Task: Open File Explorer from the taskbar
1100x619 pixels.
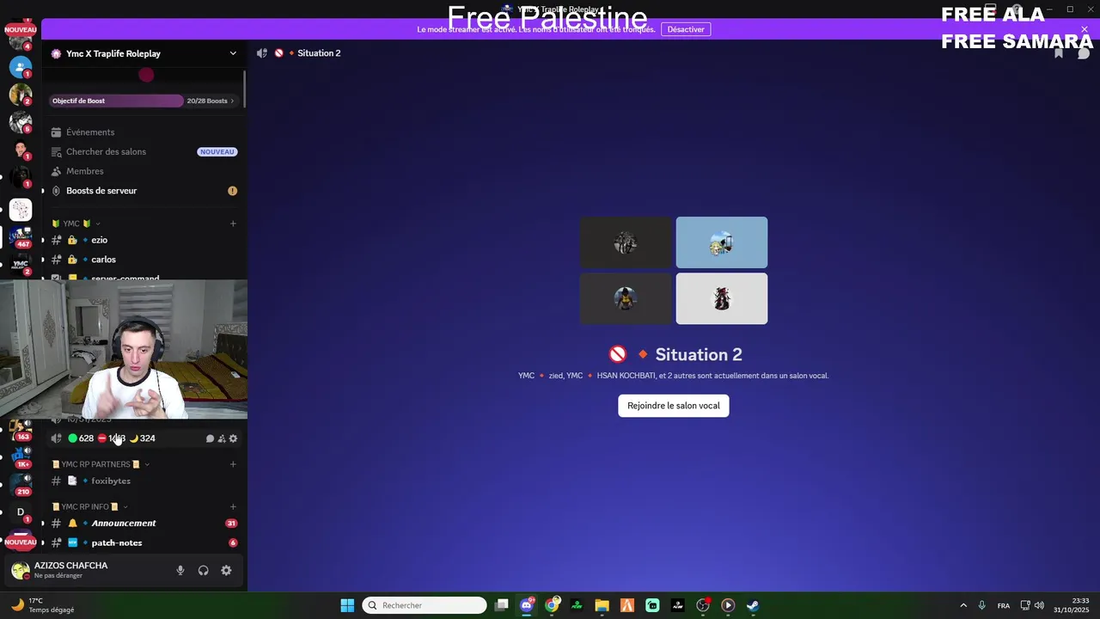Action: [602, 605]
